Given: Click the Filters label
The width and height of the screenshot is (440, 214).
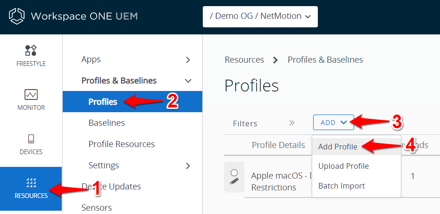Looking at the screenshot, I should 245,123.
